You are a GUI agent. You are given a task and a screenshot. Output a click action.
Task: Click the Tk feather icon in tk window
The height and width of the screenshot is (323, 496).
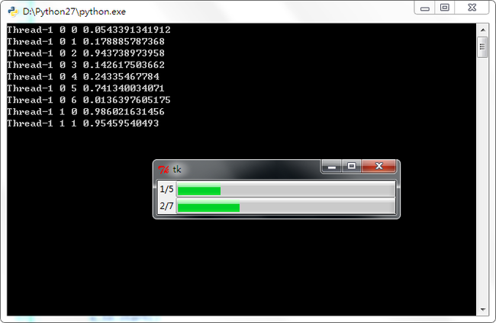tap(163, 170)
